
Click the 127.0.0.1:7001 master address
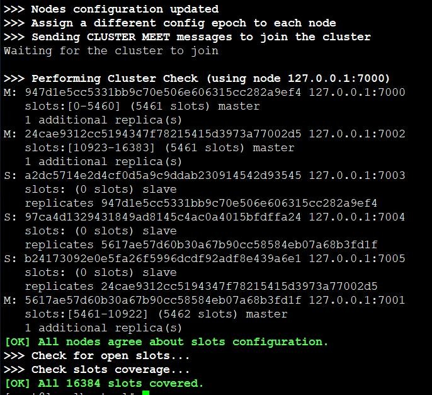point(357,300)
